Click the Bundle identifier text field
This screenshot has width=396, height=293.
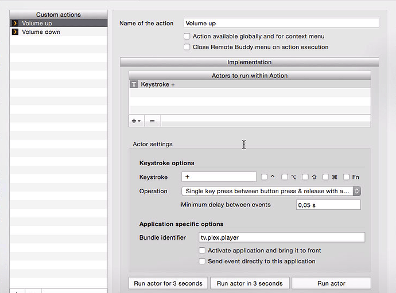pyautogui.click(x=282, y=237)
